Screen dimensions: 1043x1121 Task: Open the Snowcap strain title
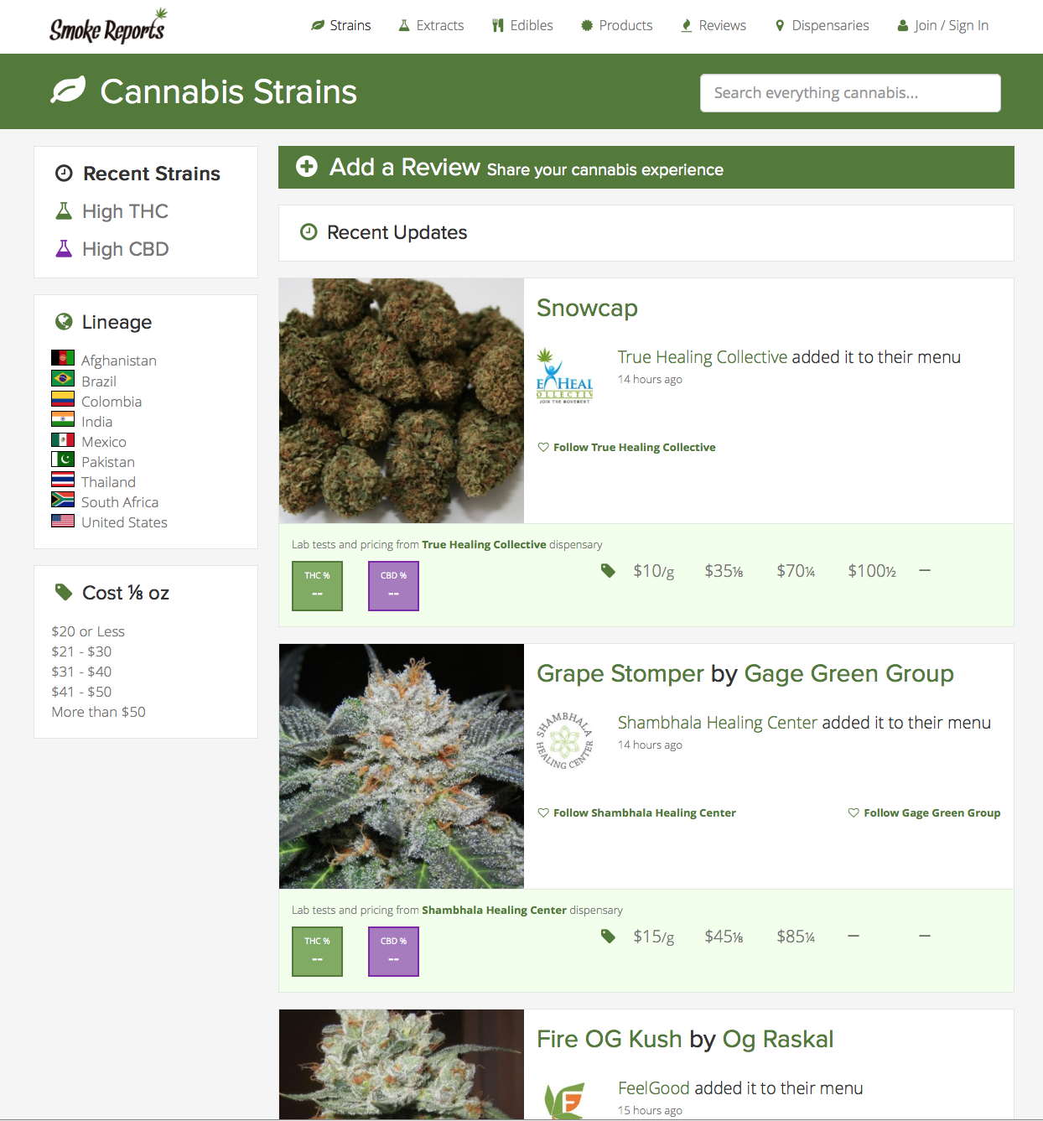[587, 309]
